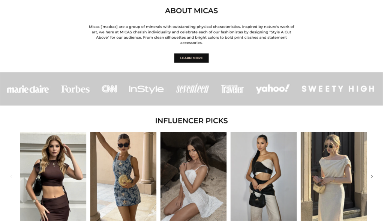The height and width of the screenshot is (221, 384).
Task: Open the blue floral mini dress photo
Action: click(123, 176)
